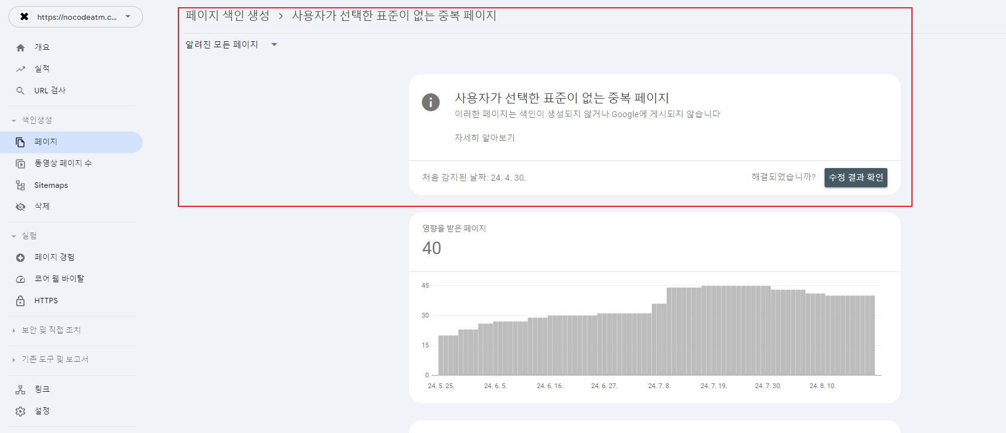Click the 링크 network icon

tap(20, 390)
